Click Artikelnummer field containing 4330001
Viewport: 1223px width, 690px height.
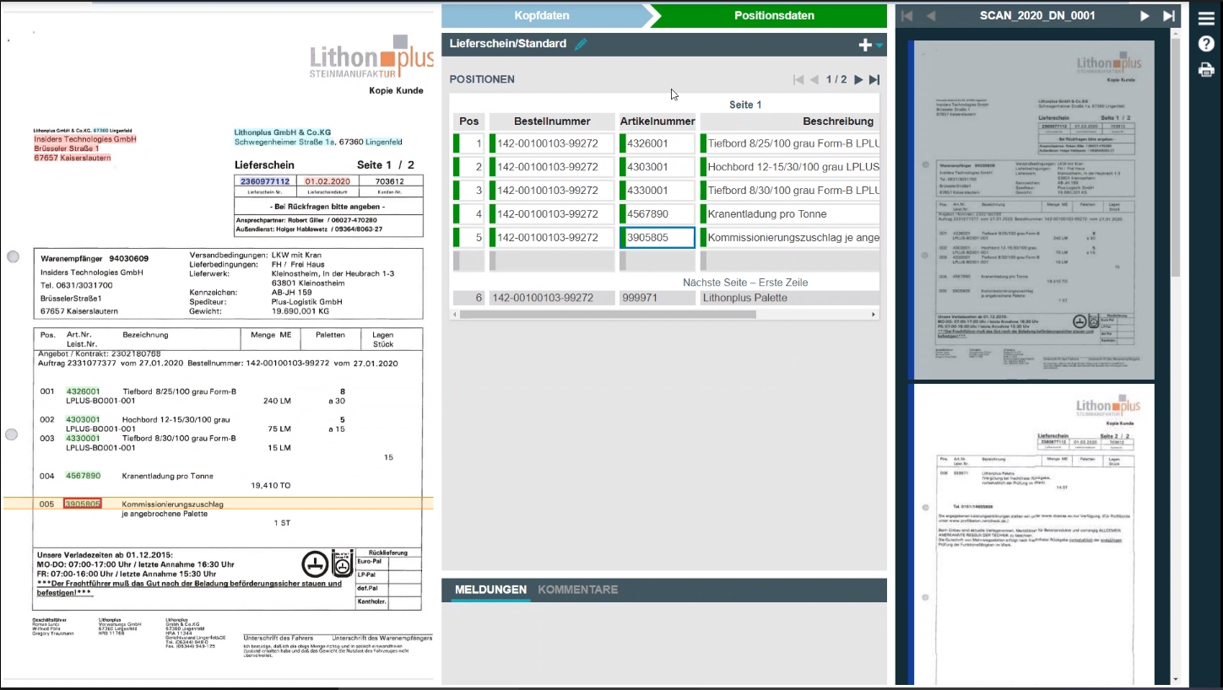[x=657, y=191]
